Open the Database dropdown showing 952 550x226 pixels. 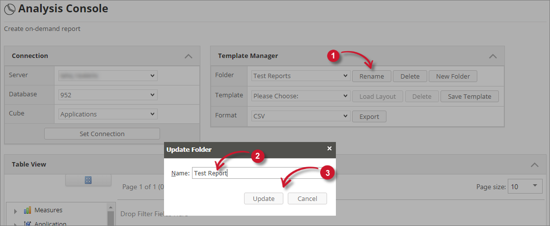108,95
